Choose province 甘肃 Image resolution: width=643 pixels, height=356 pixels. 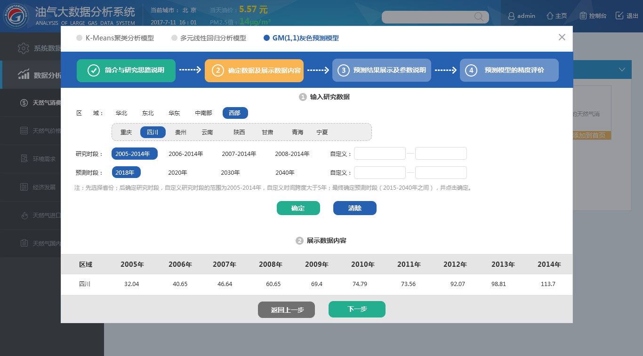pos(267,132)
